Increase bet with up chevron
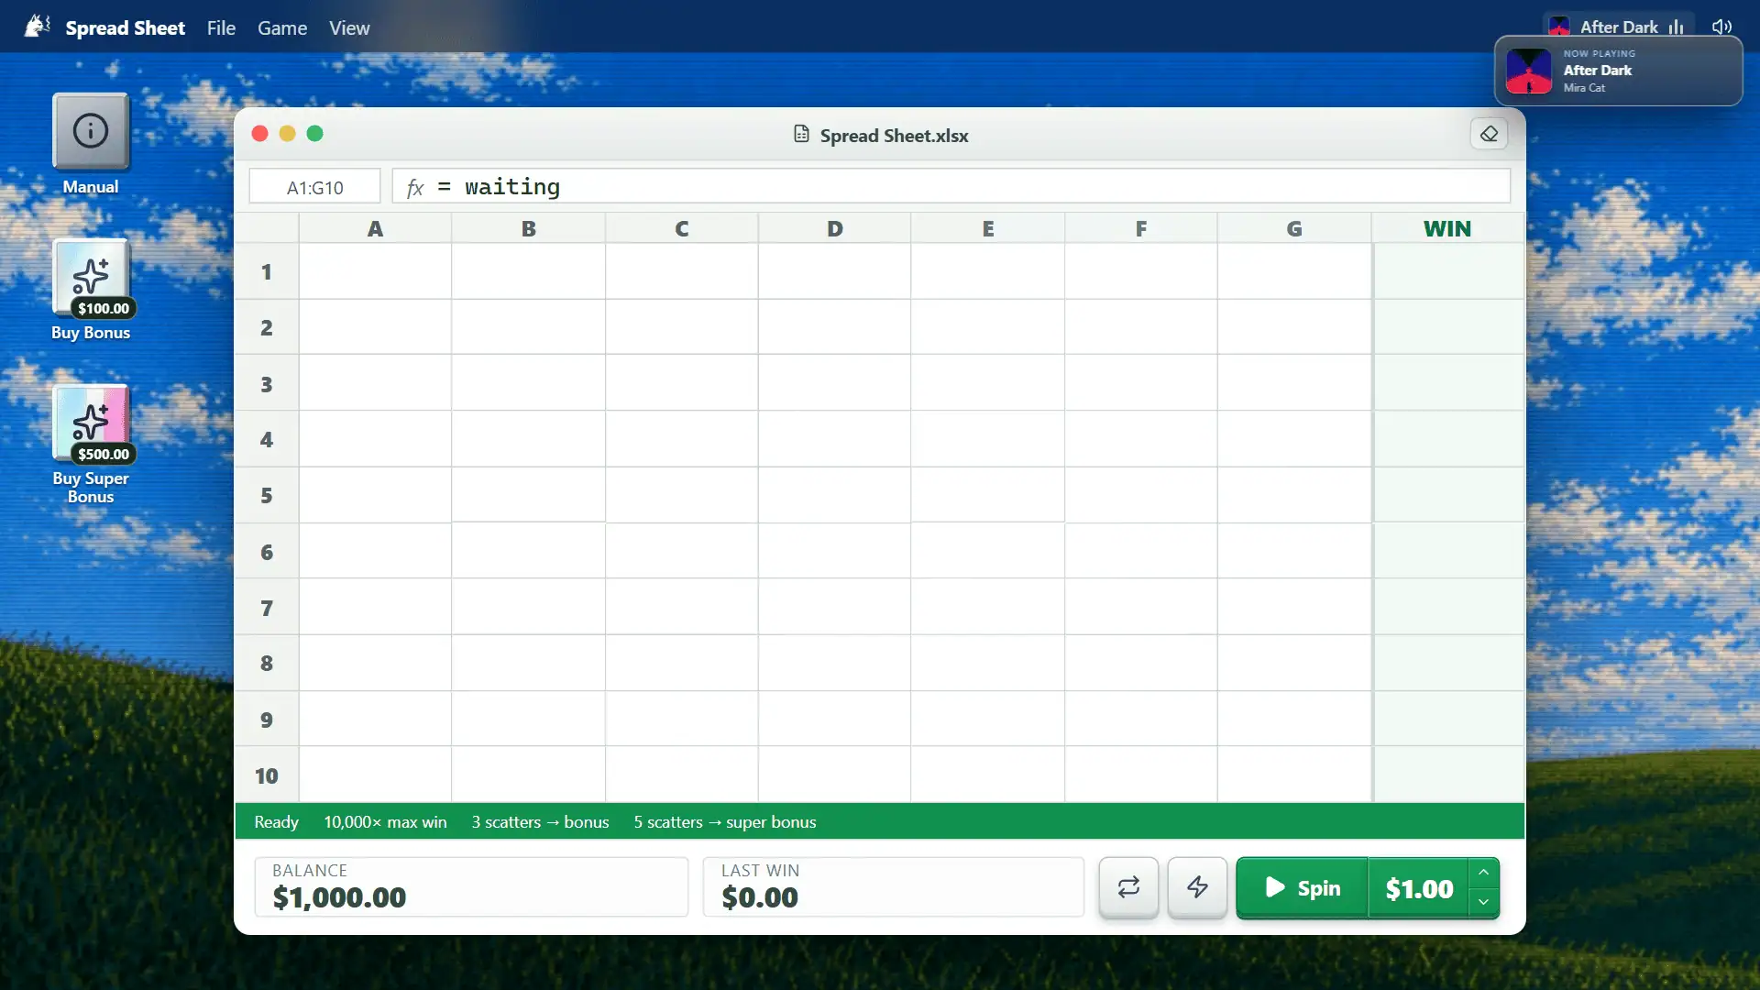The height and width of the screenshot is (990, 1760). pos(1483,873)
